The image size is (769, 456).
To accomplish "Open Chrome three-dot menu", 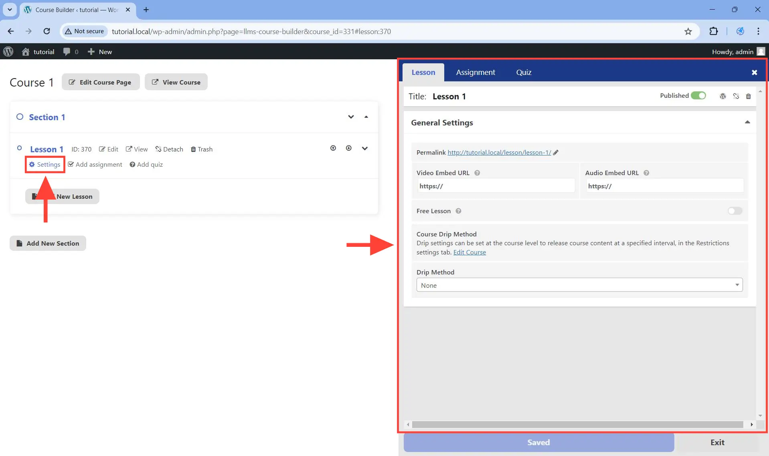I will tap(758, 31).
